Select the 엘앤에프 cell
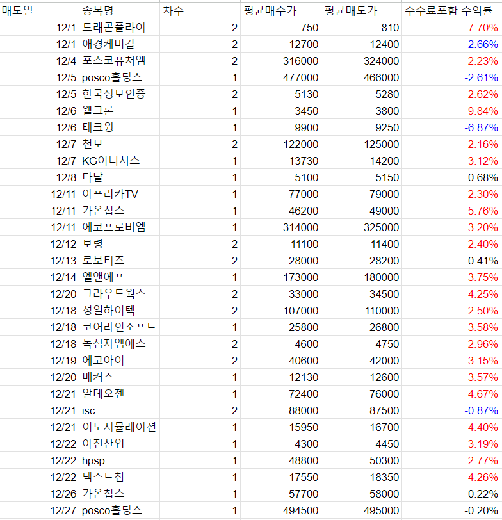 click(x=119, y=277)
